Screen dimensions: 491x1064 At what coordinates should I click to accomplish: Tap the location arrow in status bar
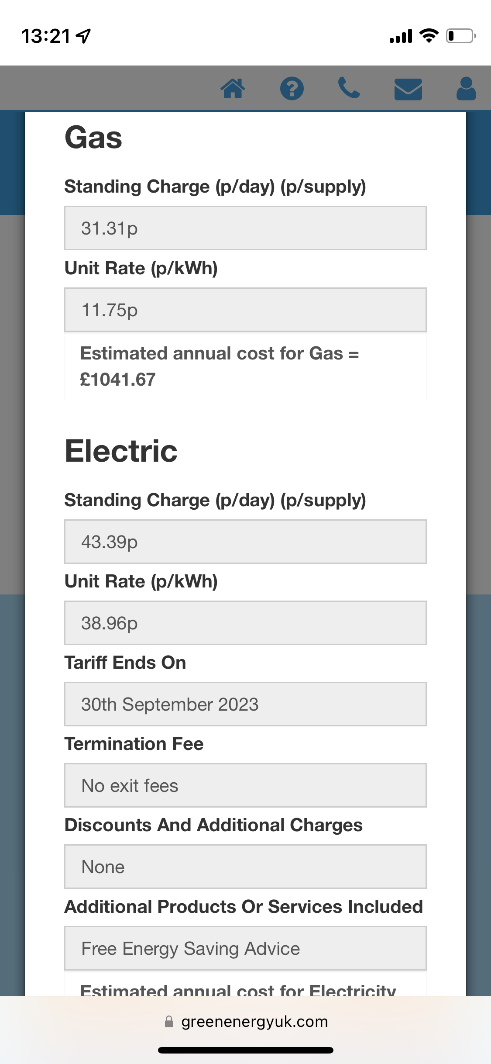(x=83, y=36)
